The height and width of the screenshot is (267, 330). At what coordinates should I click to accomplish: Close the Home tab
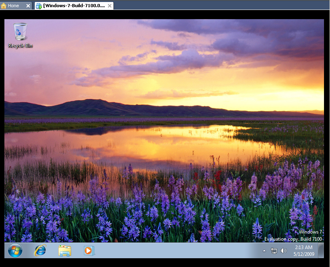click(28, 6)
